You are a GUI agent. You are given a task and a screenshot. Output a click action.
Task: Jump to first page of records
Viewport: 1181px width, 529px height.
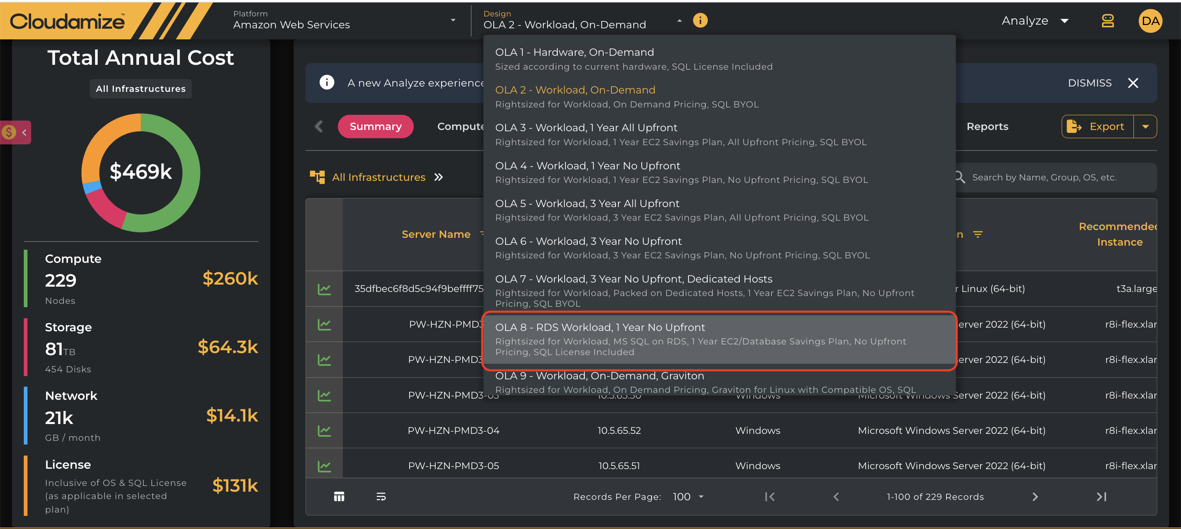click(770, 497)
